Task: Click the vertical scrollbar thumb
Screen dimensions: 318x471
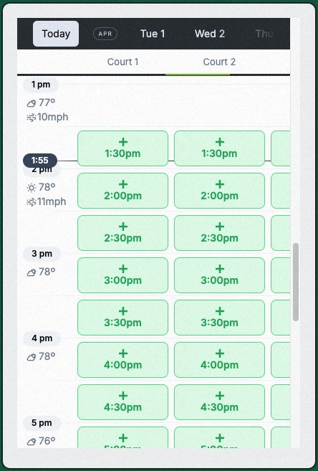Action: coord(296,282)
